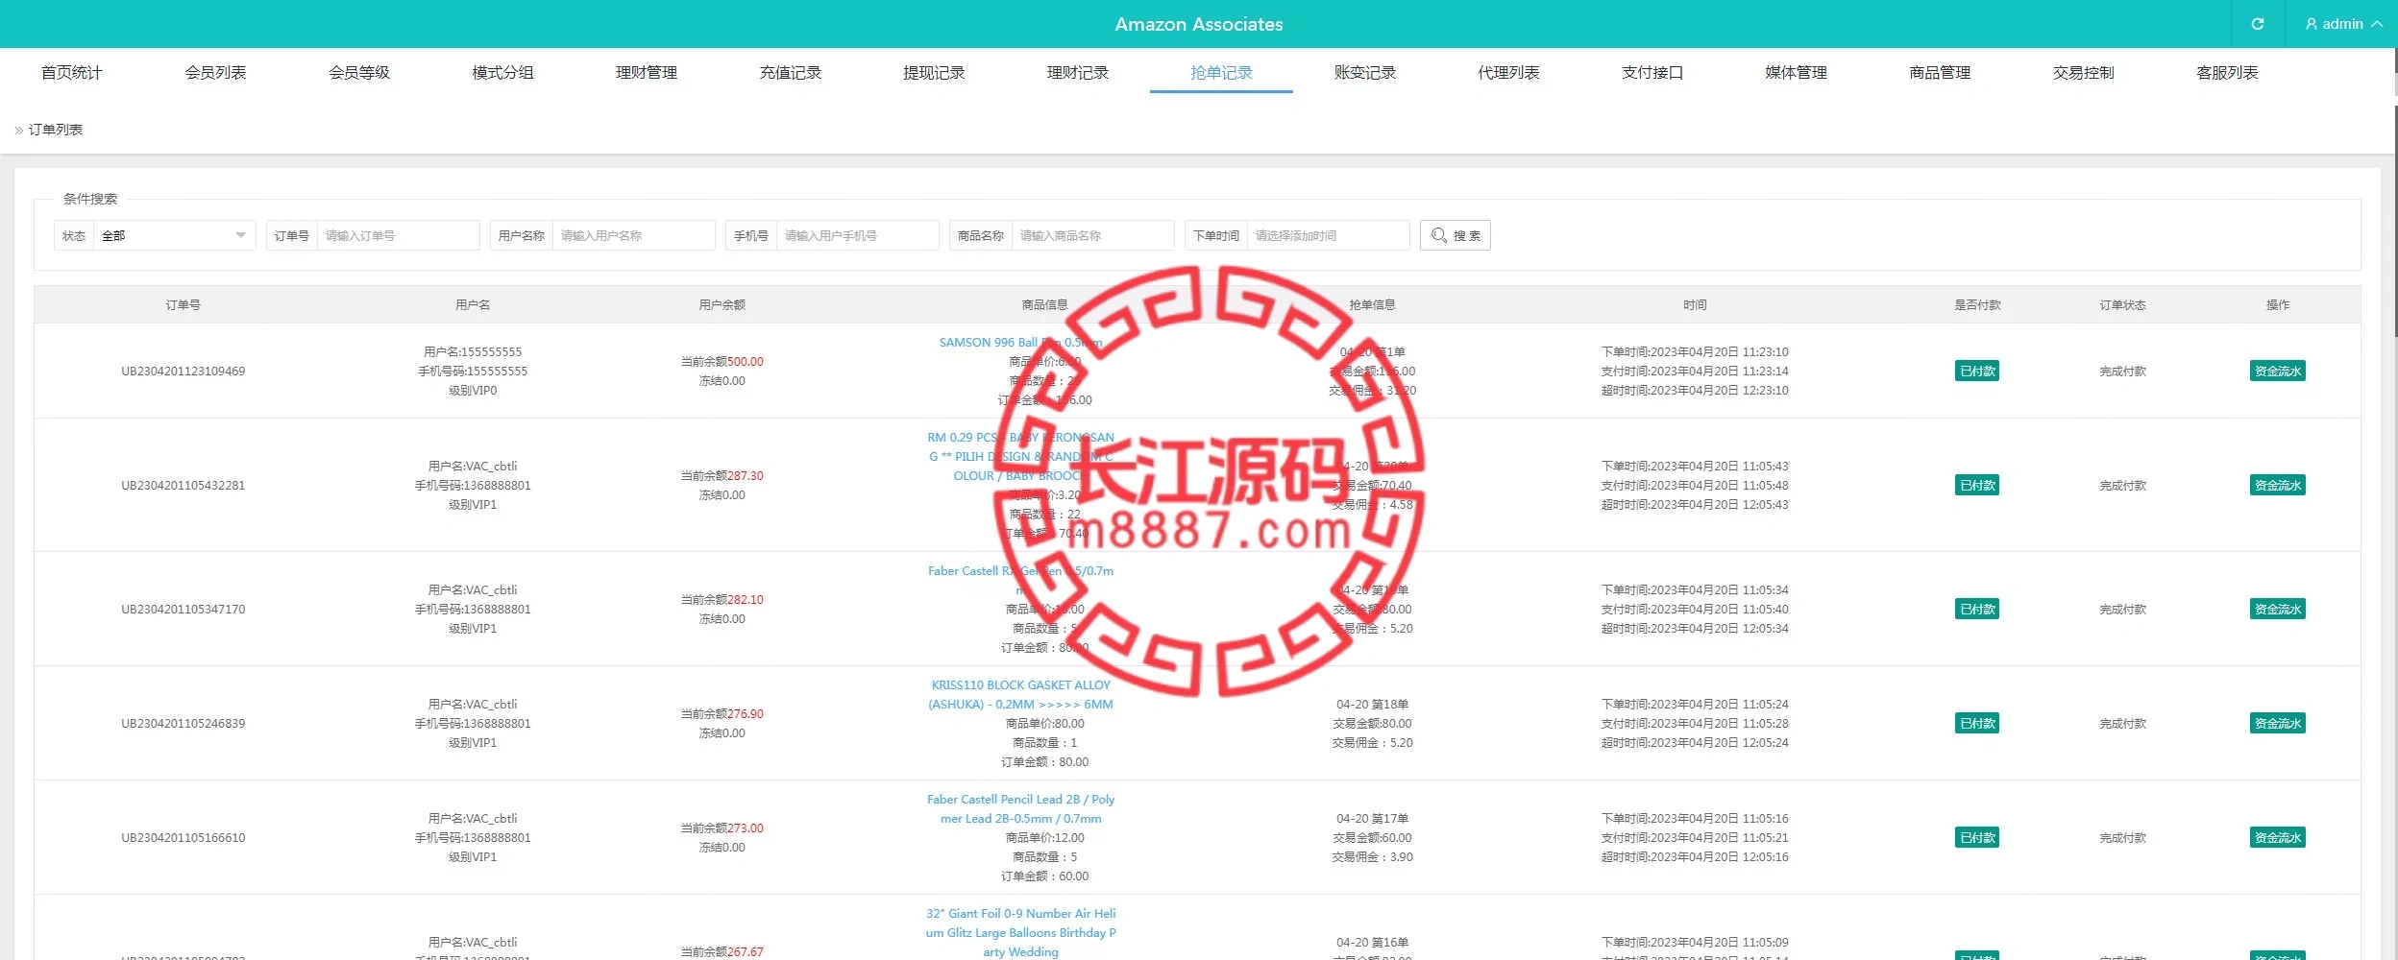2398x960 pixels.
Task: Open 媒体管理 tab
Action: tap(1796, 73)
